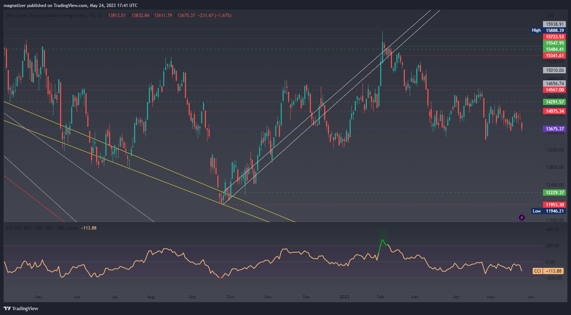Click the red 15723.53 price level label
The height and width of the screenshot is (315, 571).
coord(554,37)
